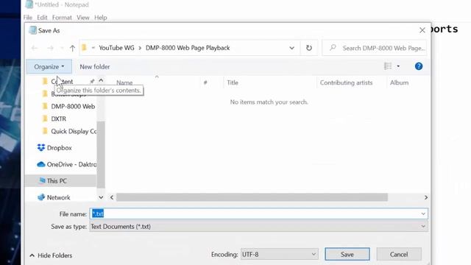Click the Search DMP-8000 Web Page search box
Image resolution: width=471 pixels, height=265 pixels.
[375, 48]
